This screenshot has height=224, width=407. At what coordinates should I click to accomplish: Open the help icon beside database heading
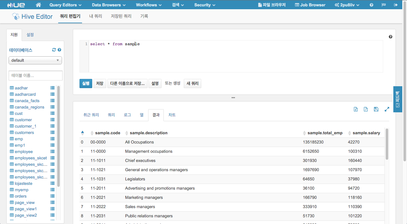click(x=59, y=50)
